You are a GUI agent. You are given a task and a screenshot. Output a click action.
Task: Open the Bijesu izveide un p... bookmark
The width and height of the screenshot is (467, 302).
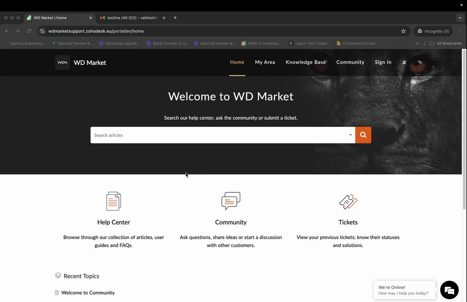(x=167, y=43)
